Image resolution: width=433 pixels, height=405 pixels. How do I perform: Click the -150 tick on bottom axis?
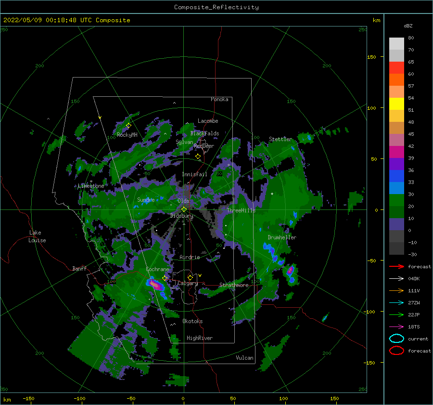(x=28, y=398)
